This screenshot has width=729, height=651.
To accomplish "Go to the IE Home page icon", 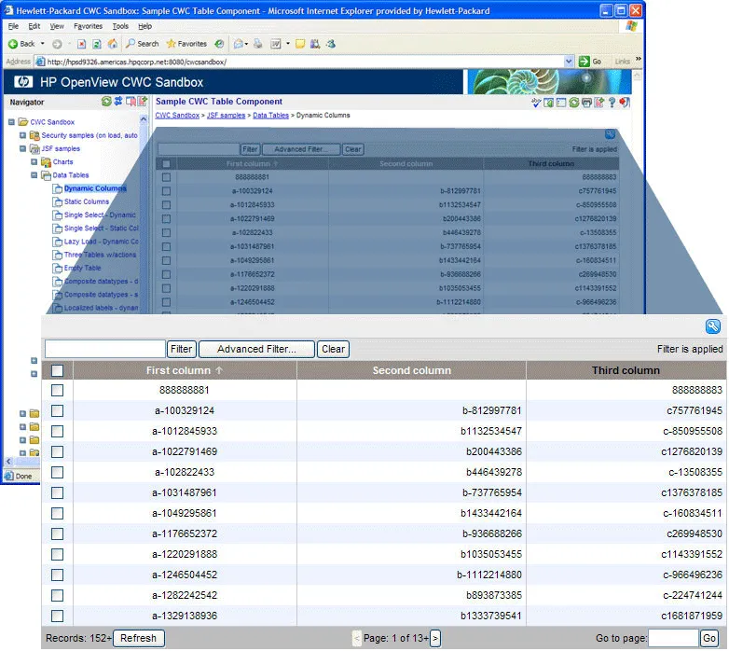I will pos(113,44).
